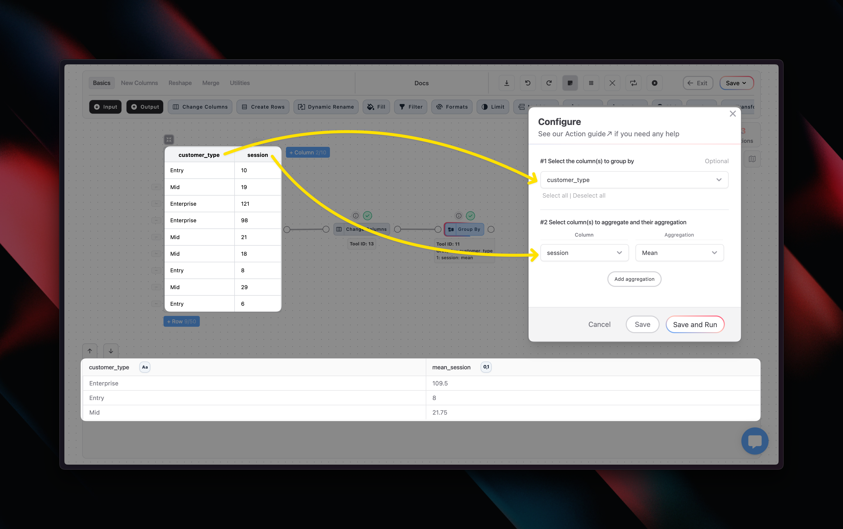The height and width of the screenshot is (529, 843).
Task: Click the input cell with value 121
Action: coord(258,204)
